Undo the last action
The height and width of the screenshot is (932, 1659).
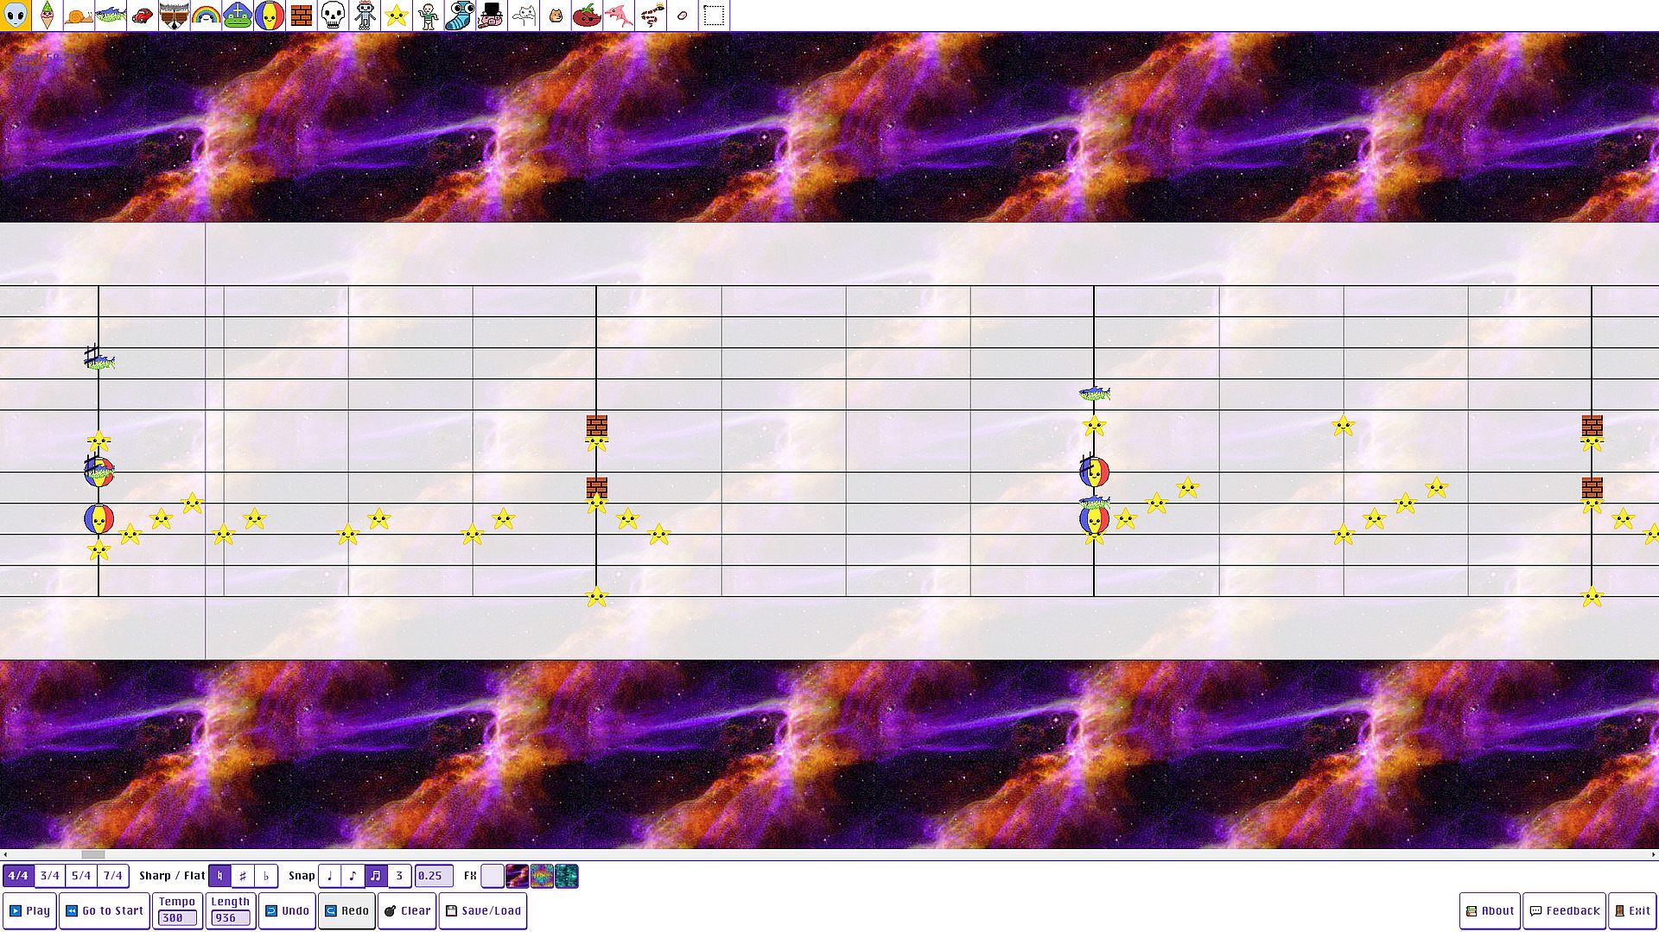pos(287,910)
